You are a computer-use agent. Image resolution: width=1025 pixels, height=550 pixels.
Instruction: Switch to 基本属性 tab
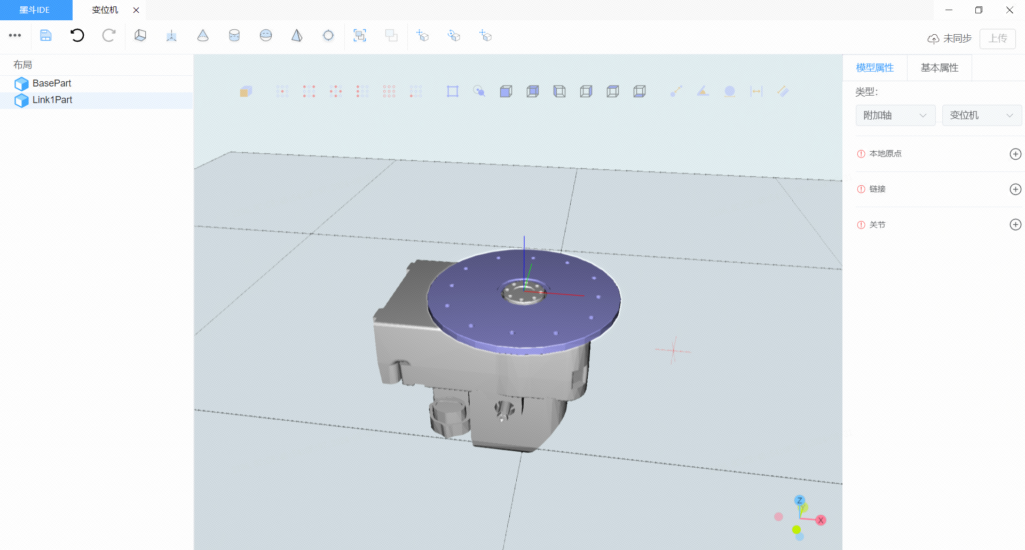pos(939,68)
